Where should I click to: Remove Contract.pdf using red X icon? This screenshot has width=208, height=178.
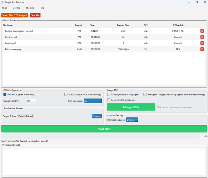pos(202,37)
